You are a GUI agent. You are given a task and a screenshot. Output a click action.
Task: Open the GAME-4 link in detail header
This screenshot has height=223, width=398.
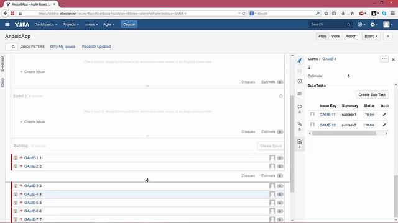pos(329,59)
